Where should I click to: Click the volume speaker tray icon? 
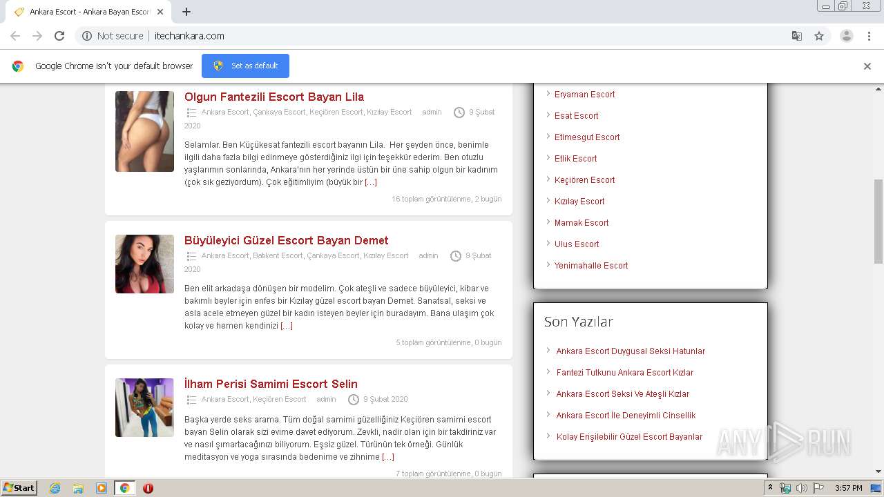pyautogui.click(x=802, y=488)
